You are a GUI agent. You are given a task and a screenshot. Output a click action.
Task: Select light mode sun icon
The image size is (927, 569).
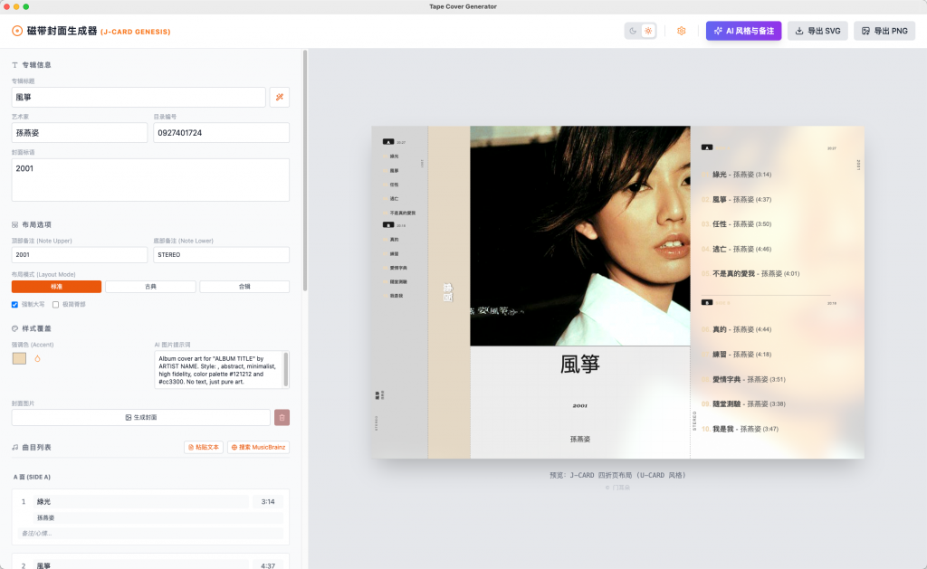pos(648,31)
